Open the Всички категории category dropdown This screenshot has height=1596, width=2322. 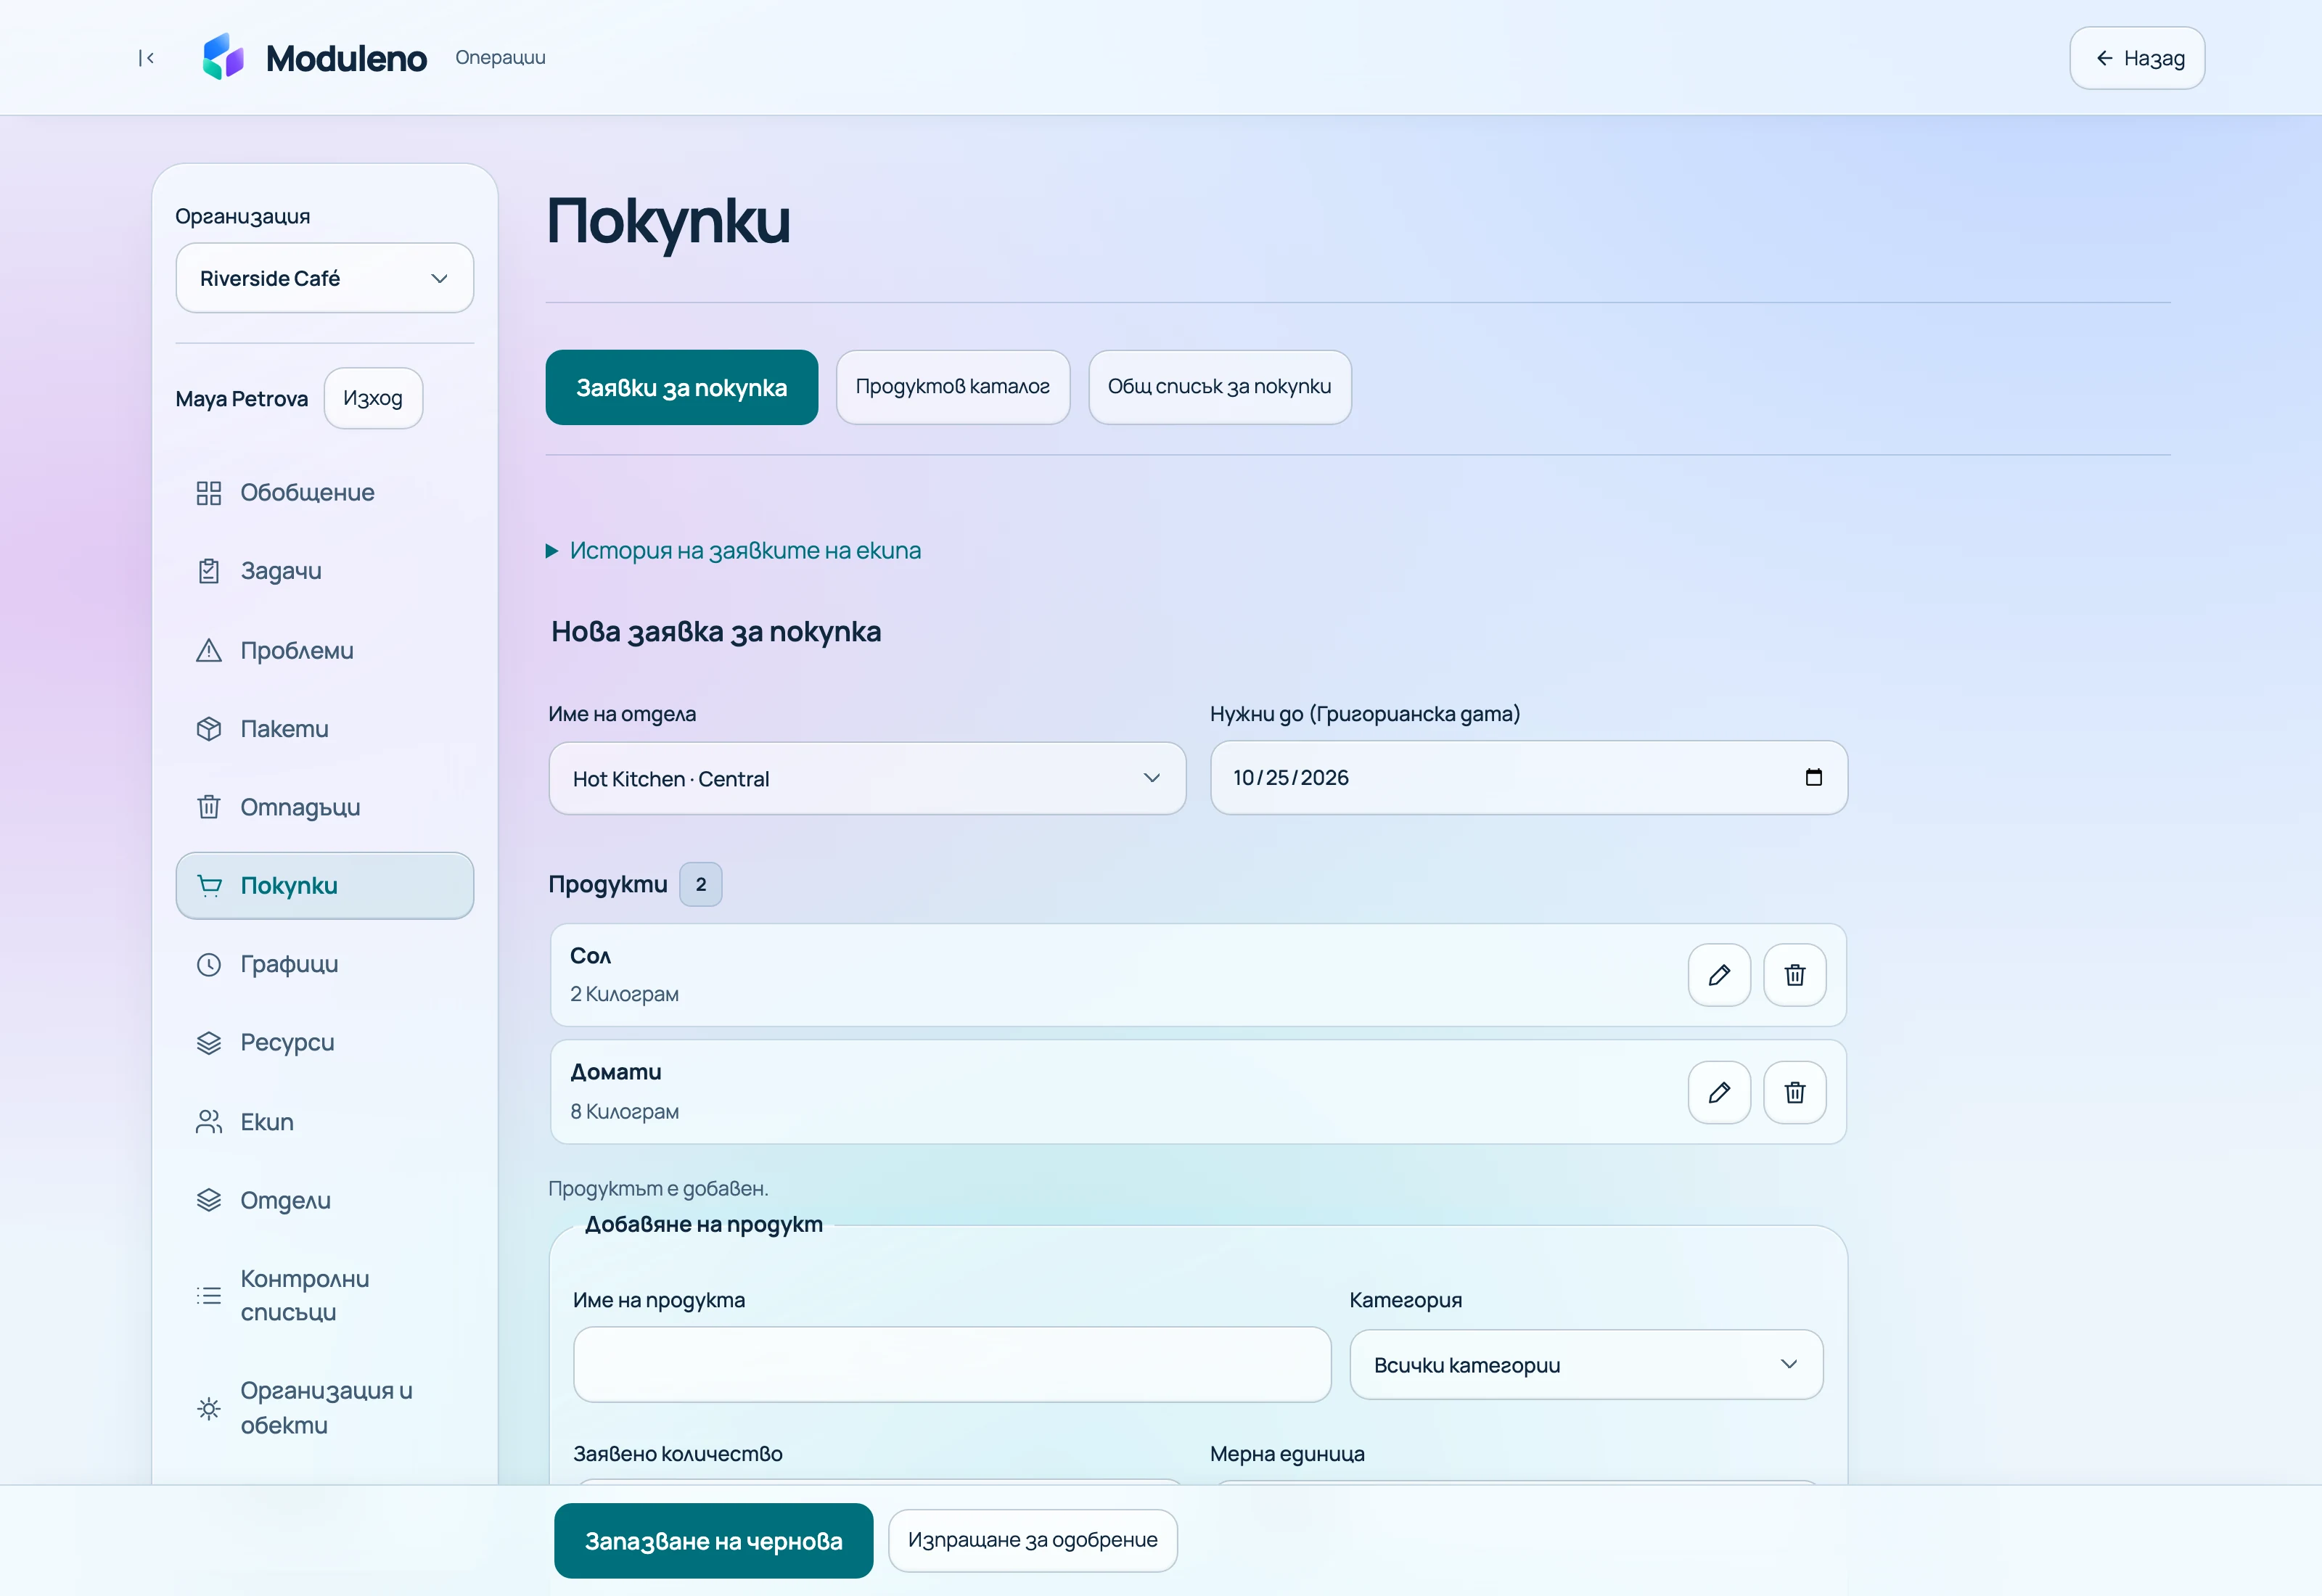[1586, 1364]
